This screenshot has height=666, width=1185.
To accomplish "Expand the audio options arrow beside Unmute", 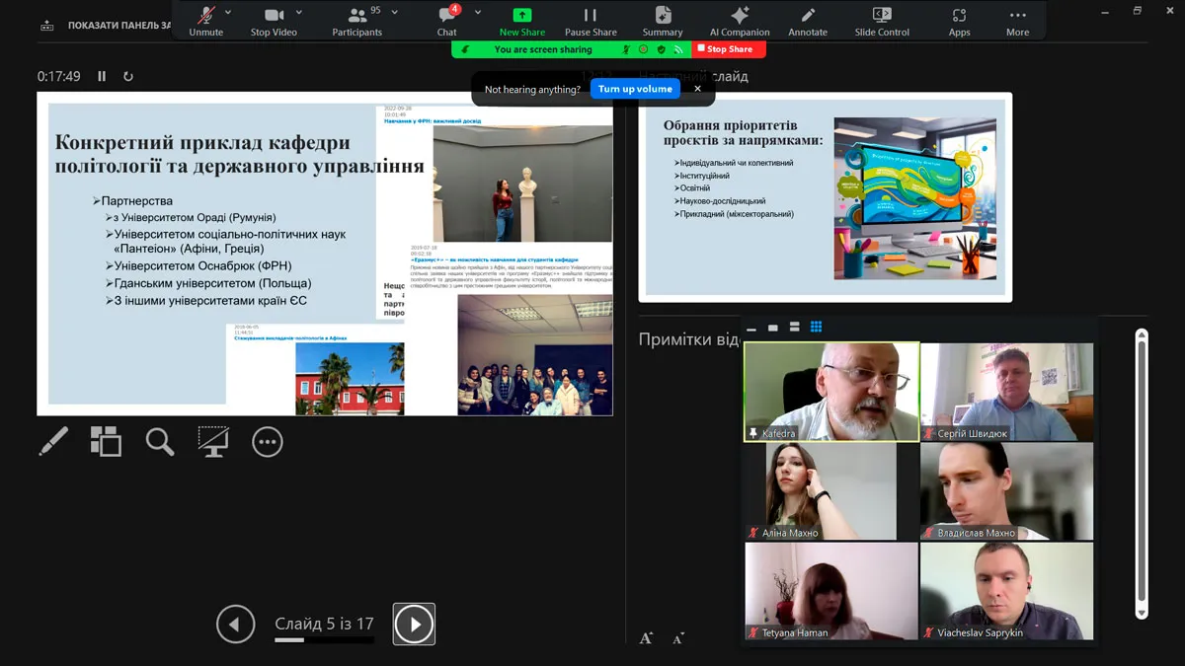I will pos(229,12).
